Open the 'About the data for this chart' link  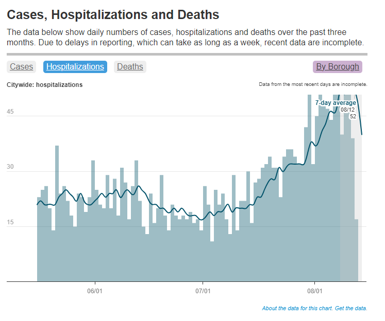pyautogui.click(x=297, y=309)
